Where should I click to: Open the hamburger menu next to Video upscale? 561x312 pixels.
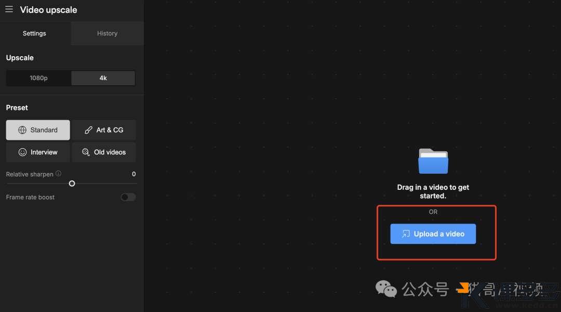point(9,9)
